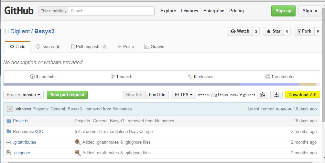View forks count 0
The image size is (325, 163).
[x=318, y=31]
